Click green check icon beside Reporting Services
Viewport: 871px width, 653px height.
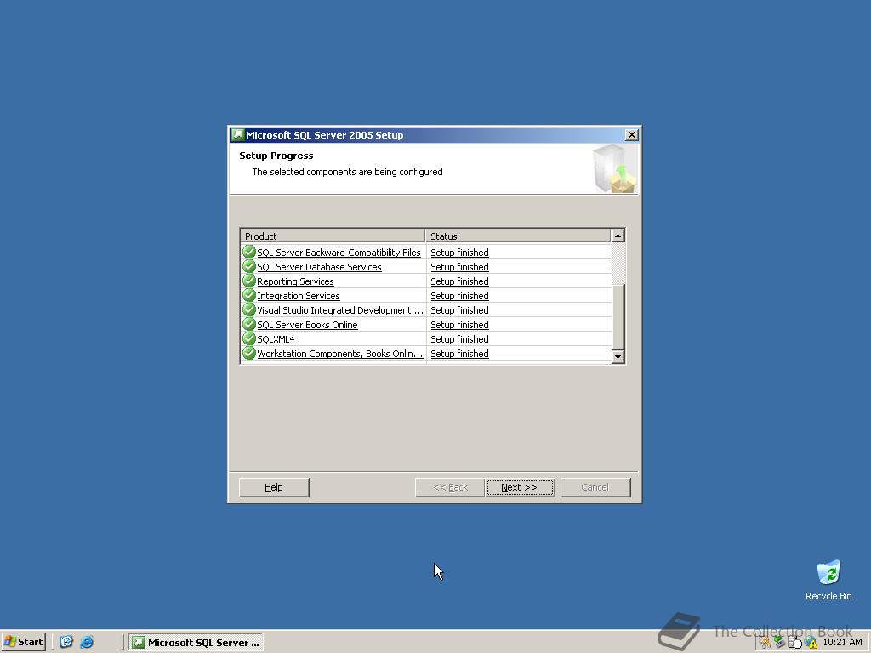click(x=249, y=281)
